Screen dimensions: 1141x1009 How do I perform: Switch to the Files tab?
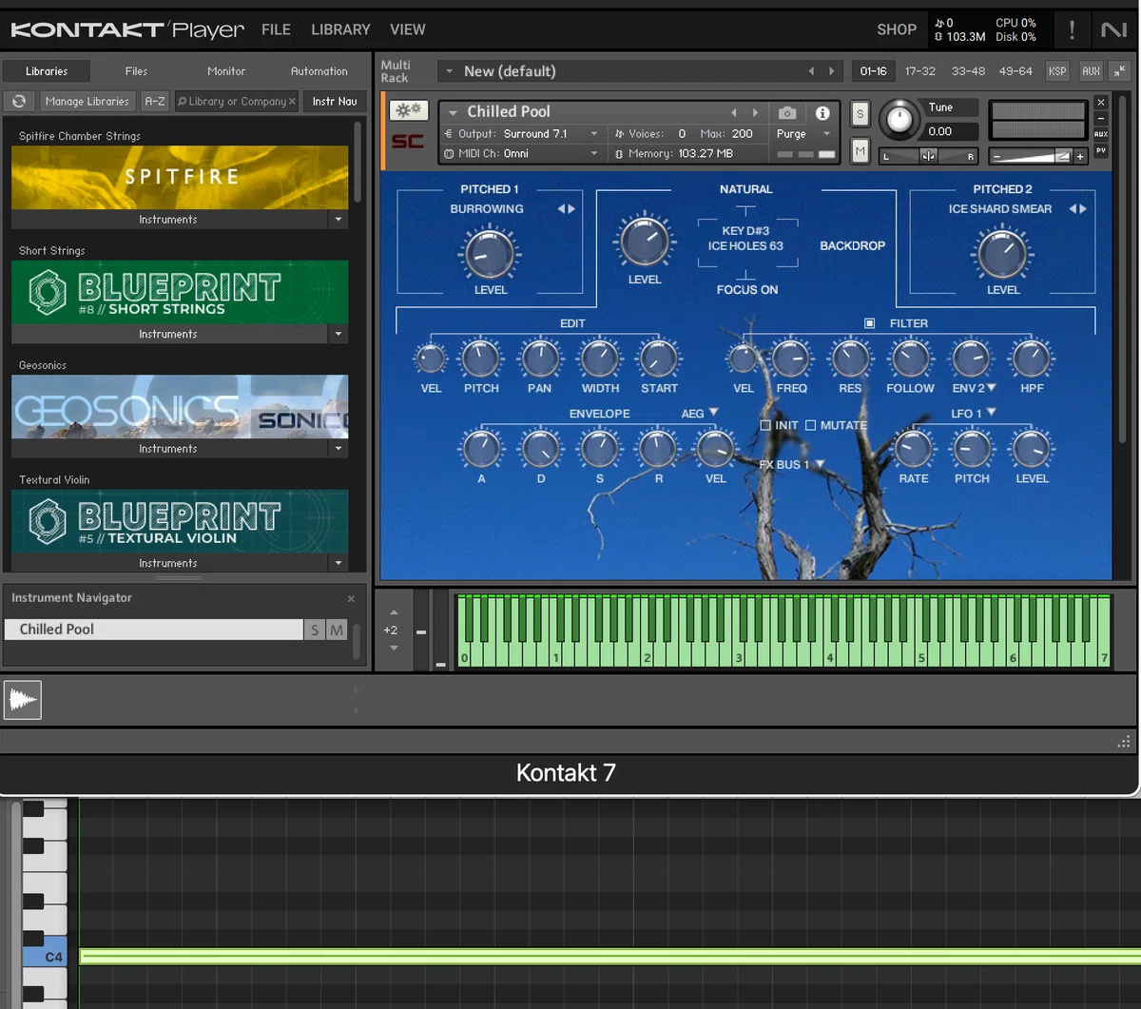click(x=136, y=71)
